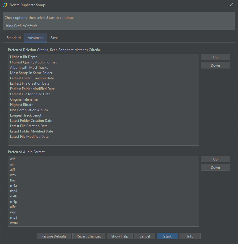
Task: Select 'Latest Folder Modified Date'
Action: point(103,131)
